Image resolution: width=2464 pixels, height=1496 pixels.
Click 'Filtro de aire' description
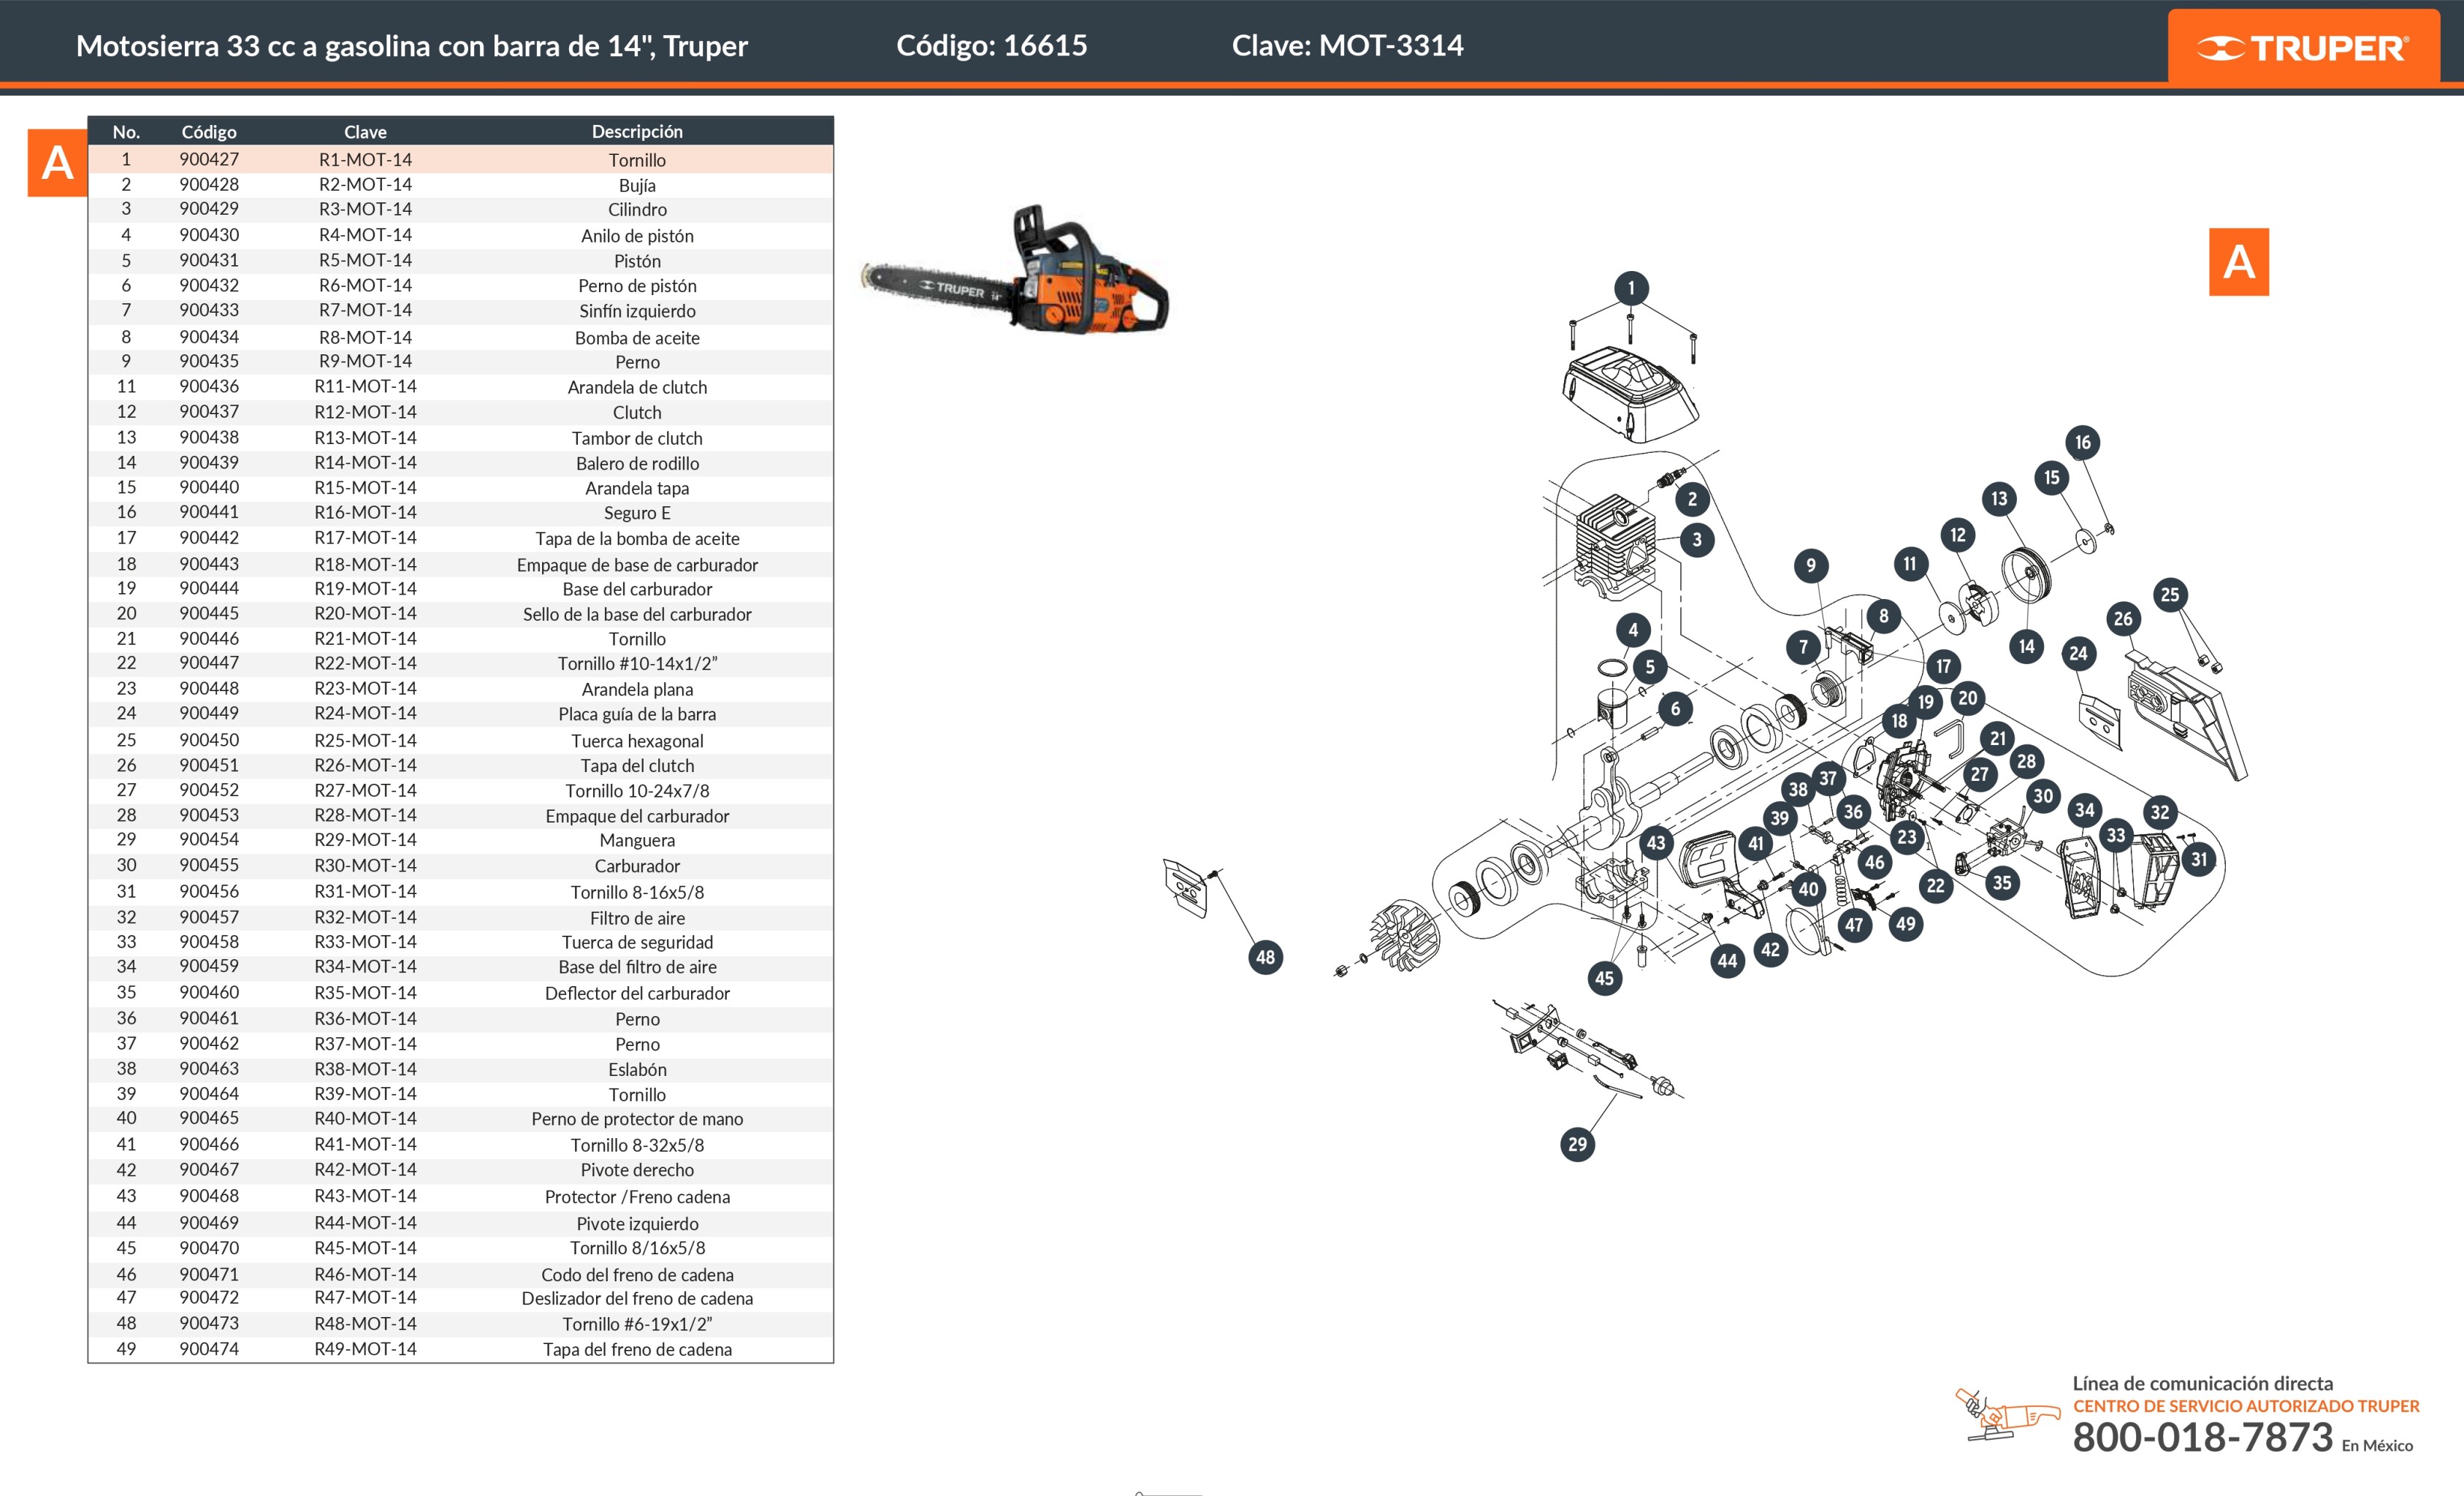pos(637,918)
